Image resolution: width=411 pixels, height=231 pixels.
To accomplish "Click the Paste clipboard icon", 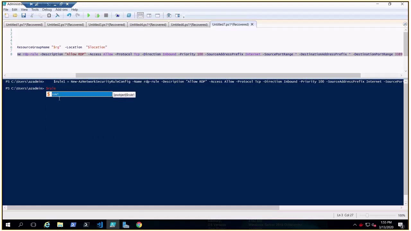I will point(49,15).
